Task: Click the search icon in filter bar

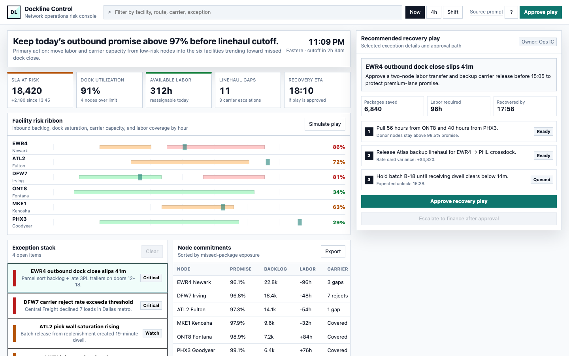Action: (x=109, y=12)
